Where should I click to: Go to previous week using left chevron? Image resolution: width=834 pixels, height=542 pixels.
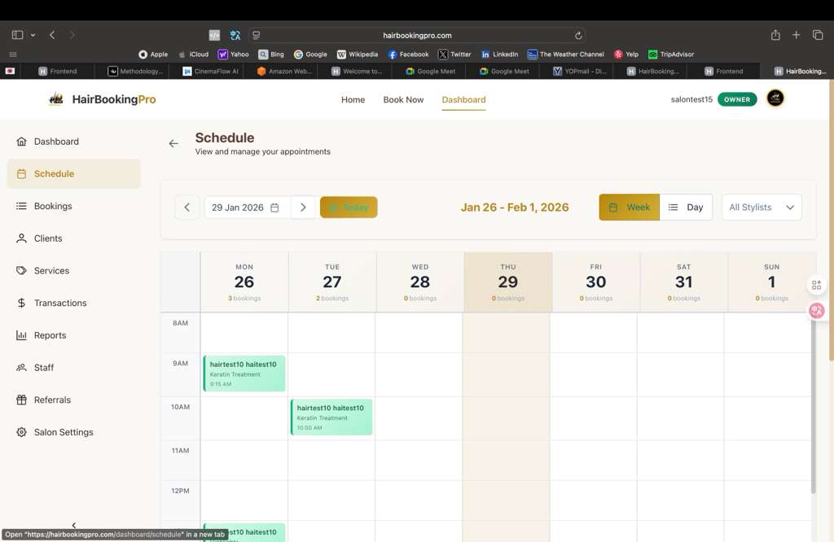[x=187, y=208]
